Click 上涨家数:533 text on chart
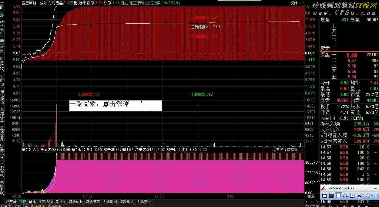 click(89, 94)
